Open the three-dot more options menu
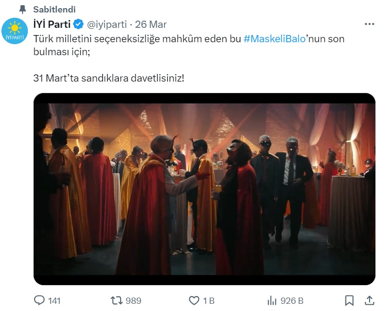 [x=369, y=24]
